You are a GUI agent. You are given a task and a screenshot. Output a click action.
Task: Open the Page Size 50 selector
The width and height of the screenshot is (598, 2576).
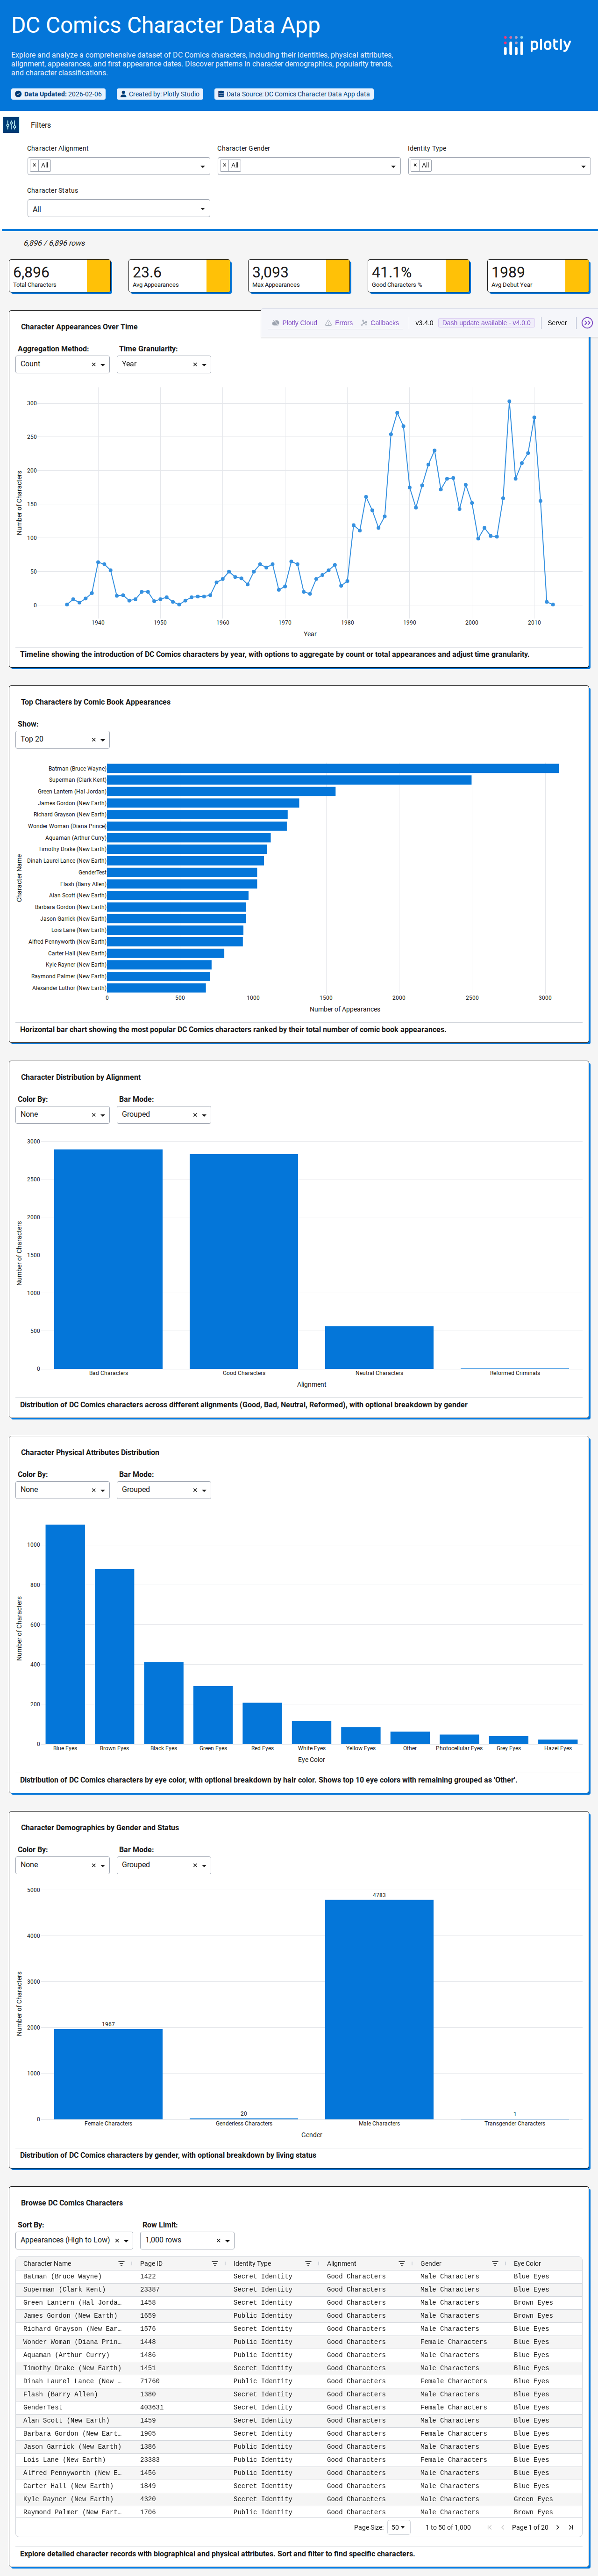pos(399,2528)
